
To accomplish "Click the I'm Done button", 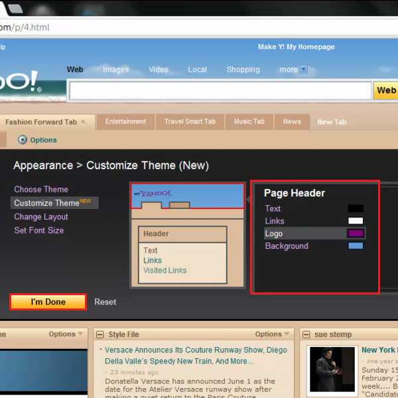I will (x=48, y=302).
